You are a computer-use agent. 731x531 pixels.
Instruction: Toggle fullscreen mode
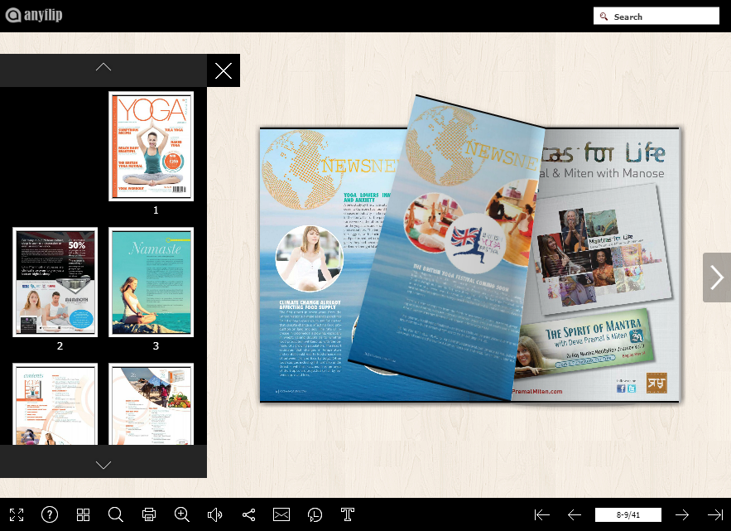pos(17,514)
